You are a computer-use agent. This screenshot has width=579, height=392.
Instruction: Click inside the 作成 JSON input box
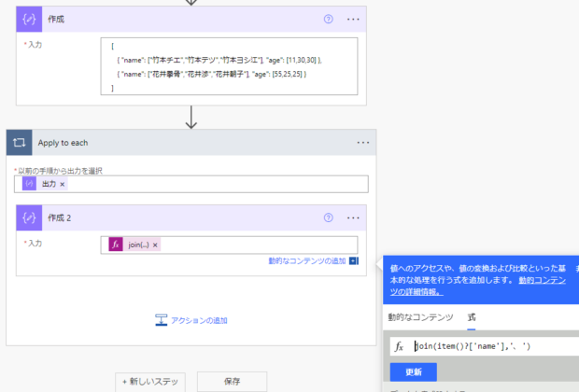coord(229,66)
